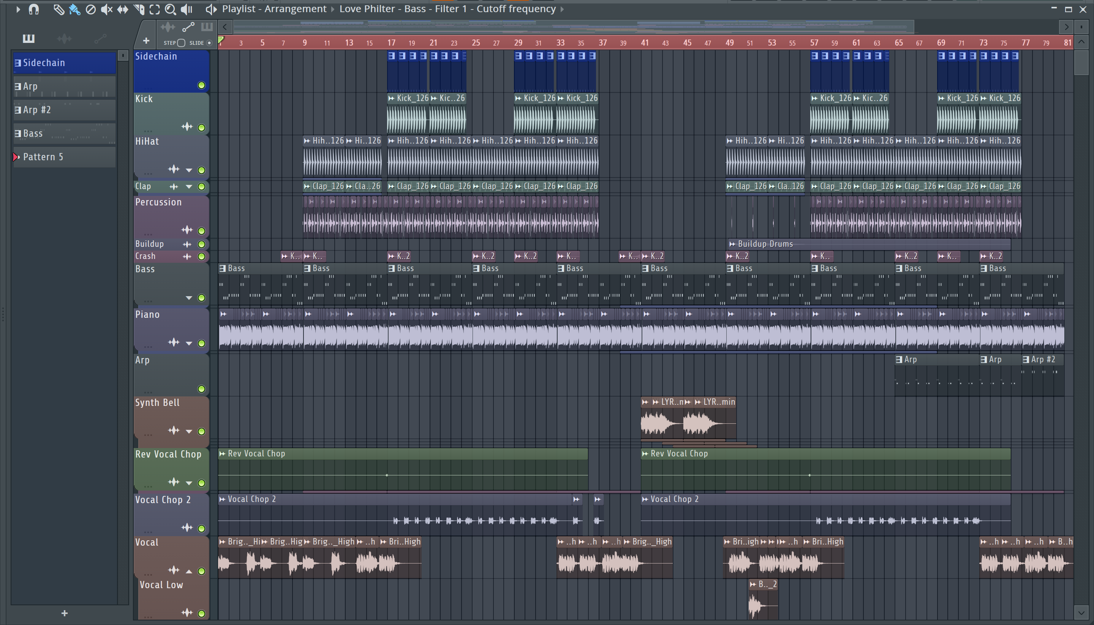Viewport: 1094px width, 625px height.
Task: Expand the Rev Vocal Chop track arrow
Action: pyautogui.click(x=189, y=483)
